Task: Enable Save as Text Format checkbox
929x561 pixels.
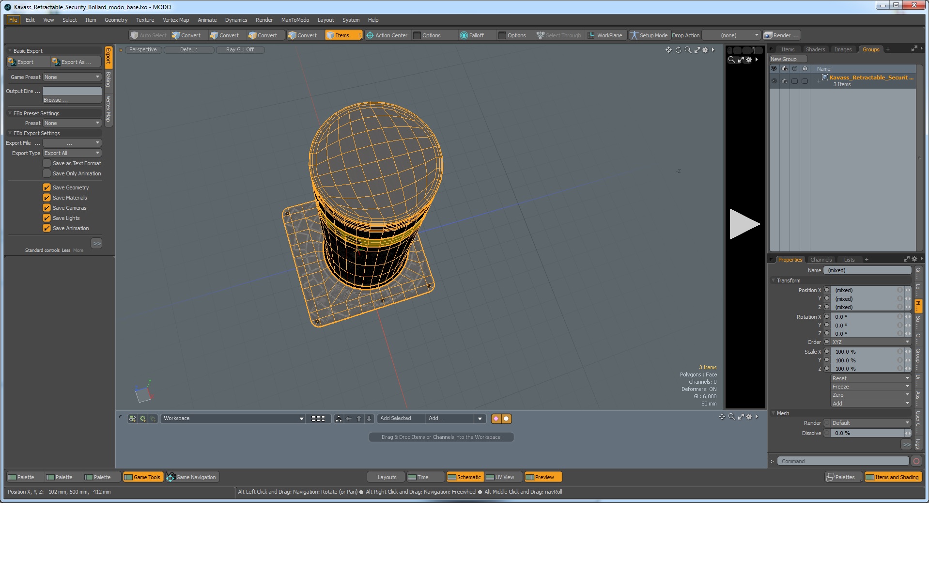Action: coord(46,163)
